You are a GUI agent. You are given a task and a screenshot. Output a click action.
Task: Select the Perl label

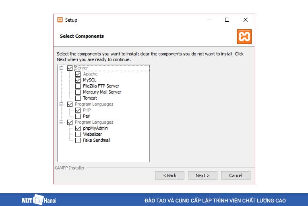[87, 116]
